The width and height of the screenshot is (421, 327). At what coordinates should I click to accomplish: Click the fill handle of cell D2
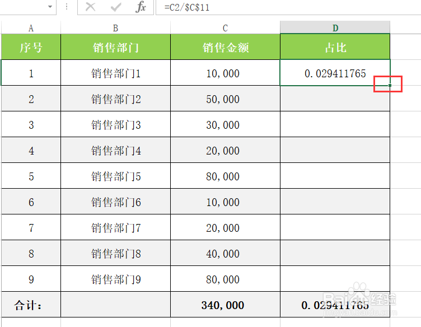pos(390,85)
